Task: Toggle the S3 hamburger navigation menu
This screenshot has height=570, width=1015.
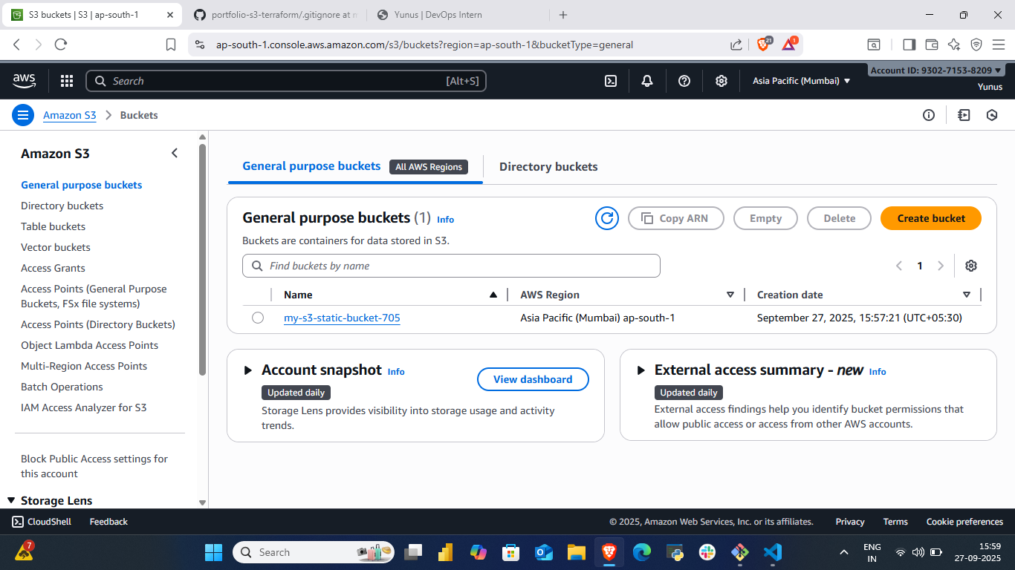Action: point(23,115)
